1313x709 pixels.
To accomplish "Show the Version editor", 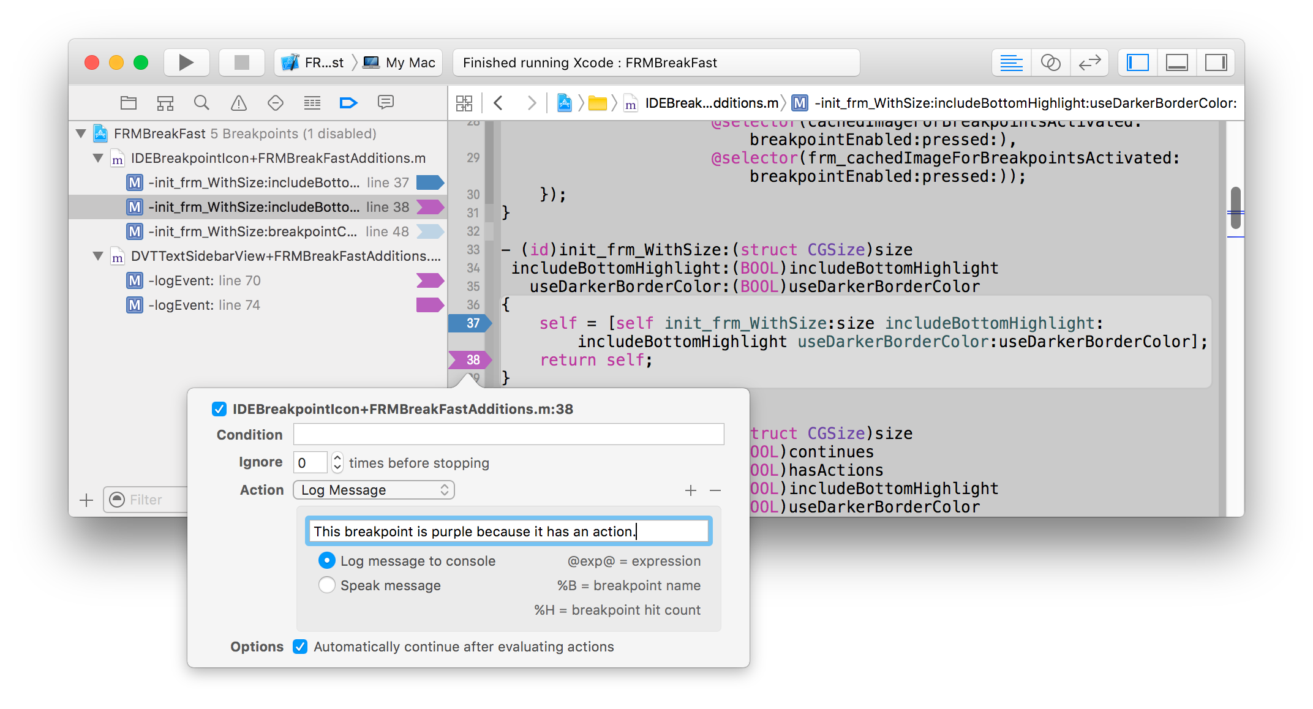I will tap(1089, 62).
